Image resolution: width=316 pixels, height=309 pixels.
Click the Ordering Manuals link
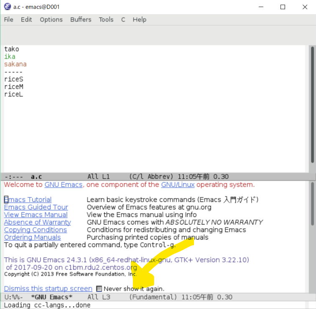(33, 237)
